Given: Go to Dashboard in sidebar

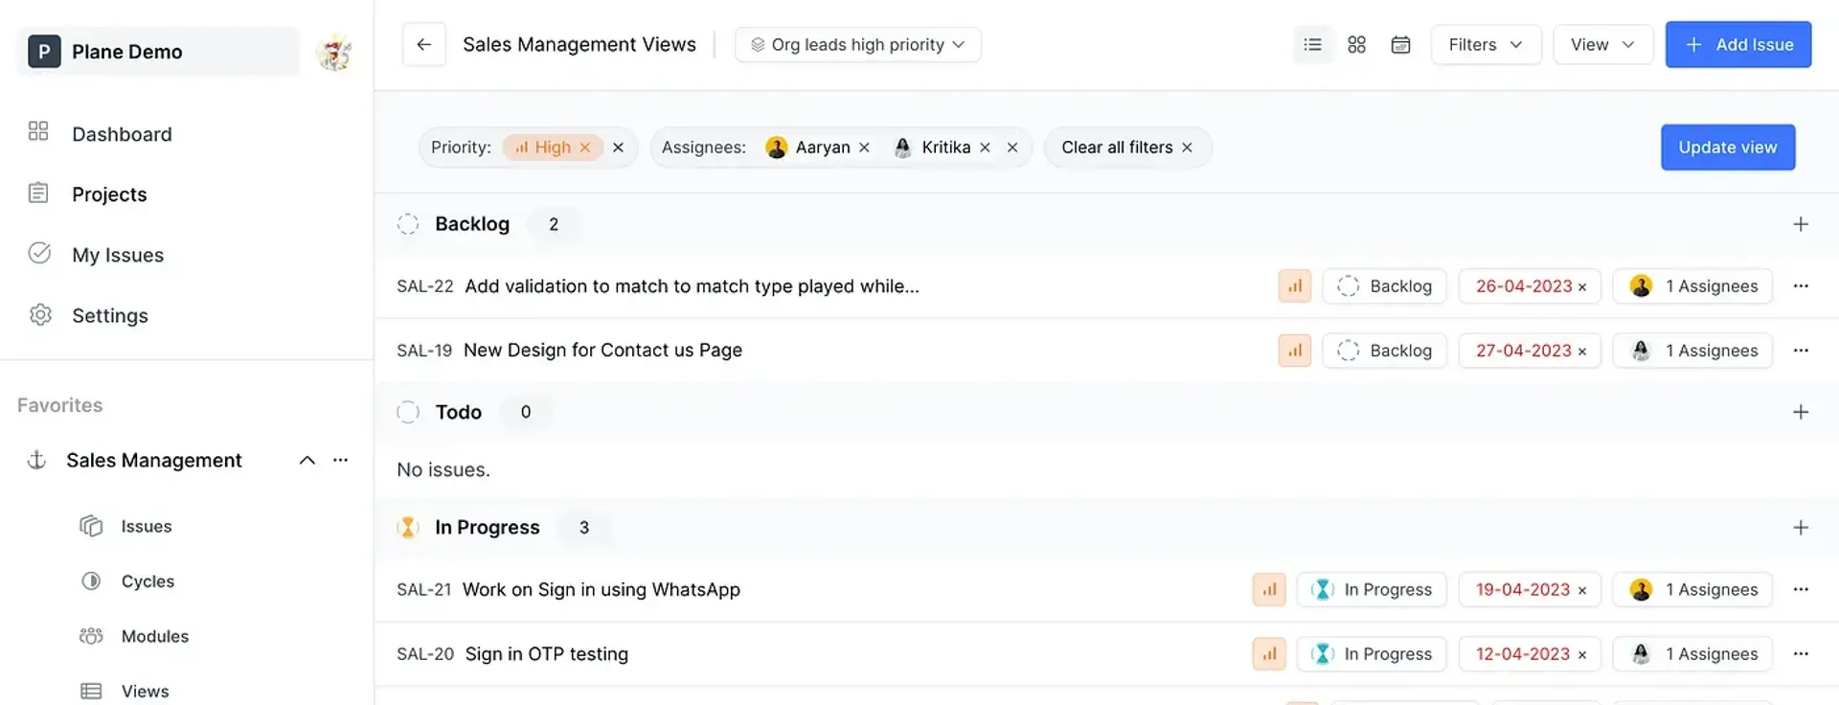Looking at the screenshot, I should [x=122, y=134].
